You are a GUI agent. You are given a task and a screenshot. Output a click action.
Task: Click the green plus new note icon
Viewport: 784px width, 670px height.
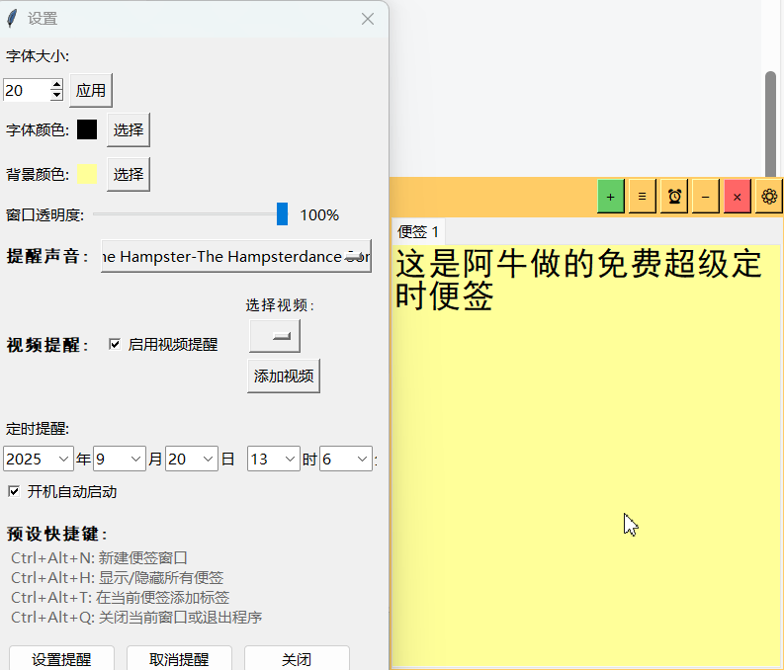(610, 197)
